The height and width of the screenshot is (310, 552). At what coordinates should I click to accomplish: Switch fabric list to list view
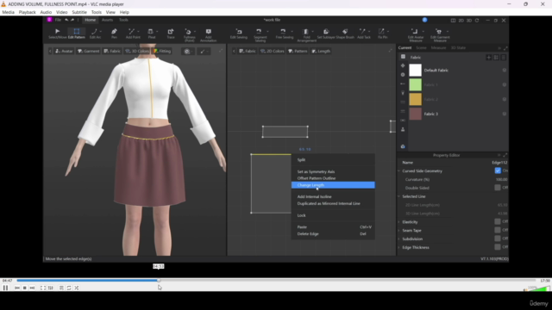504,58
